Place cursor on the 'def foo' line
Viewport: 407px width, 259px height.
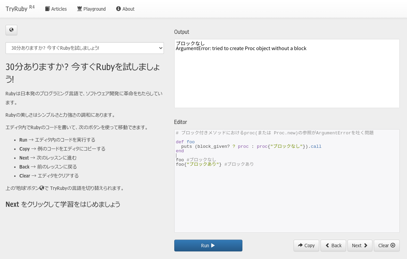[185, 142]
